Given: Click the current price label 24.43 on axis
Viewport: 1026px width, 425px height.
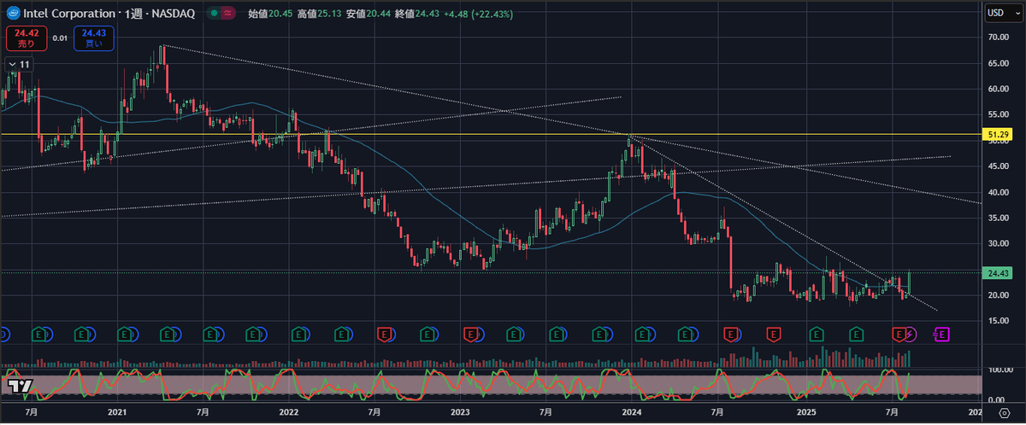Looking at the screenshot, I should [999, 273].
